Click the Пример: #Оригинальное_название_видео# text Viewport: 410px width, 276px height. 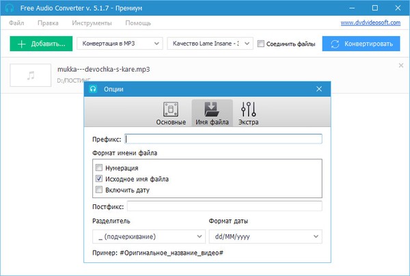[158, 253]
